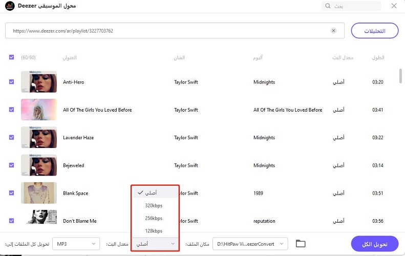Click the الطول duration column header
The width and height of the screenshot is (405, 256).
[378, 57]
